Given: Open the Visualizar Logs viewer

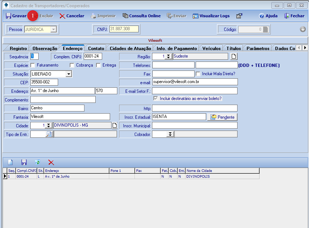Looking at the screenshot, I should (211, 16).
